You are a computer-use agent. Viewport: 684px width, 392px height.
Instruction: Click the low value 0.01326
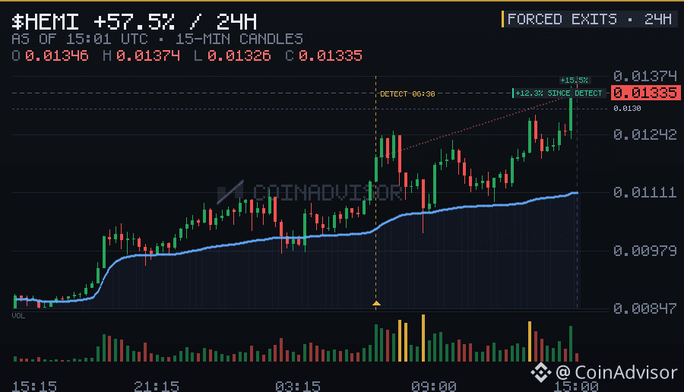click(x=239, y=55)
